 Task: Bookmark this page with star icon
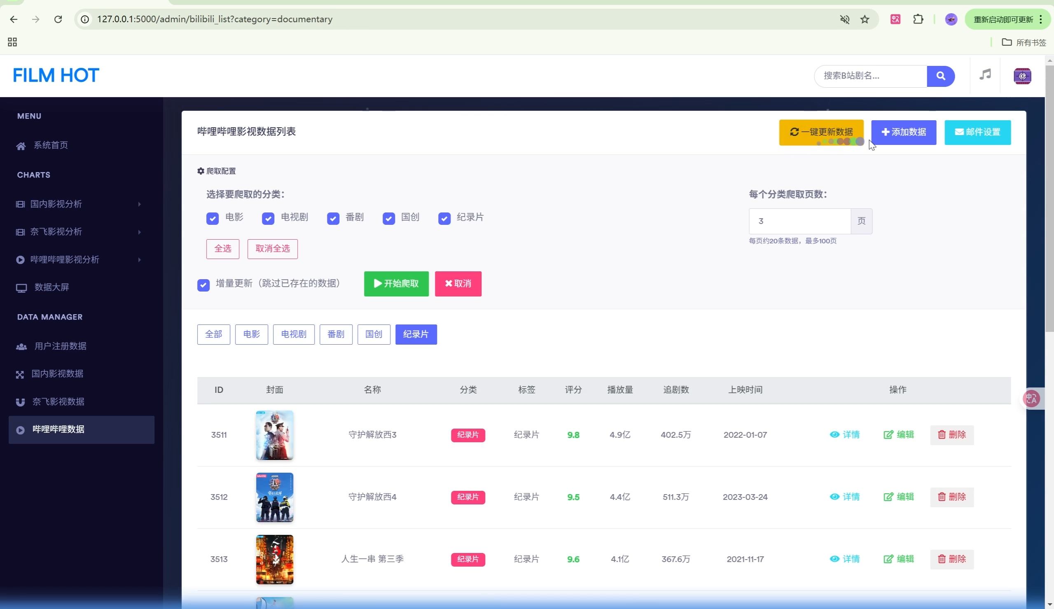pyautogui.click(x=865, y=19)
